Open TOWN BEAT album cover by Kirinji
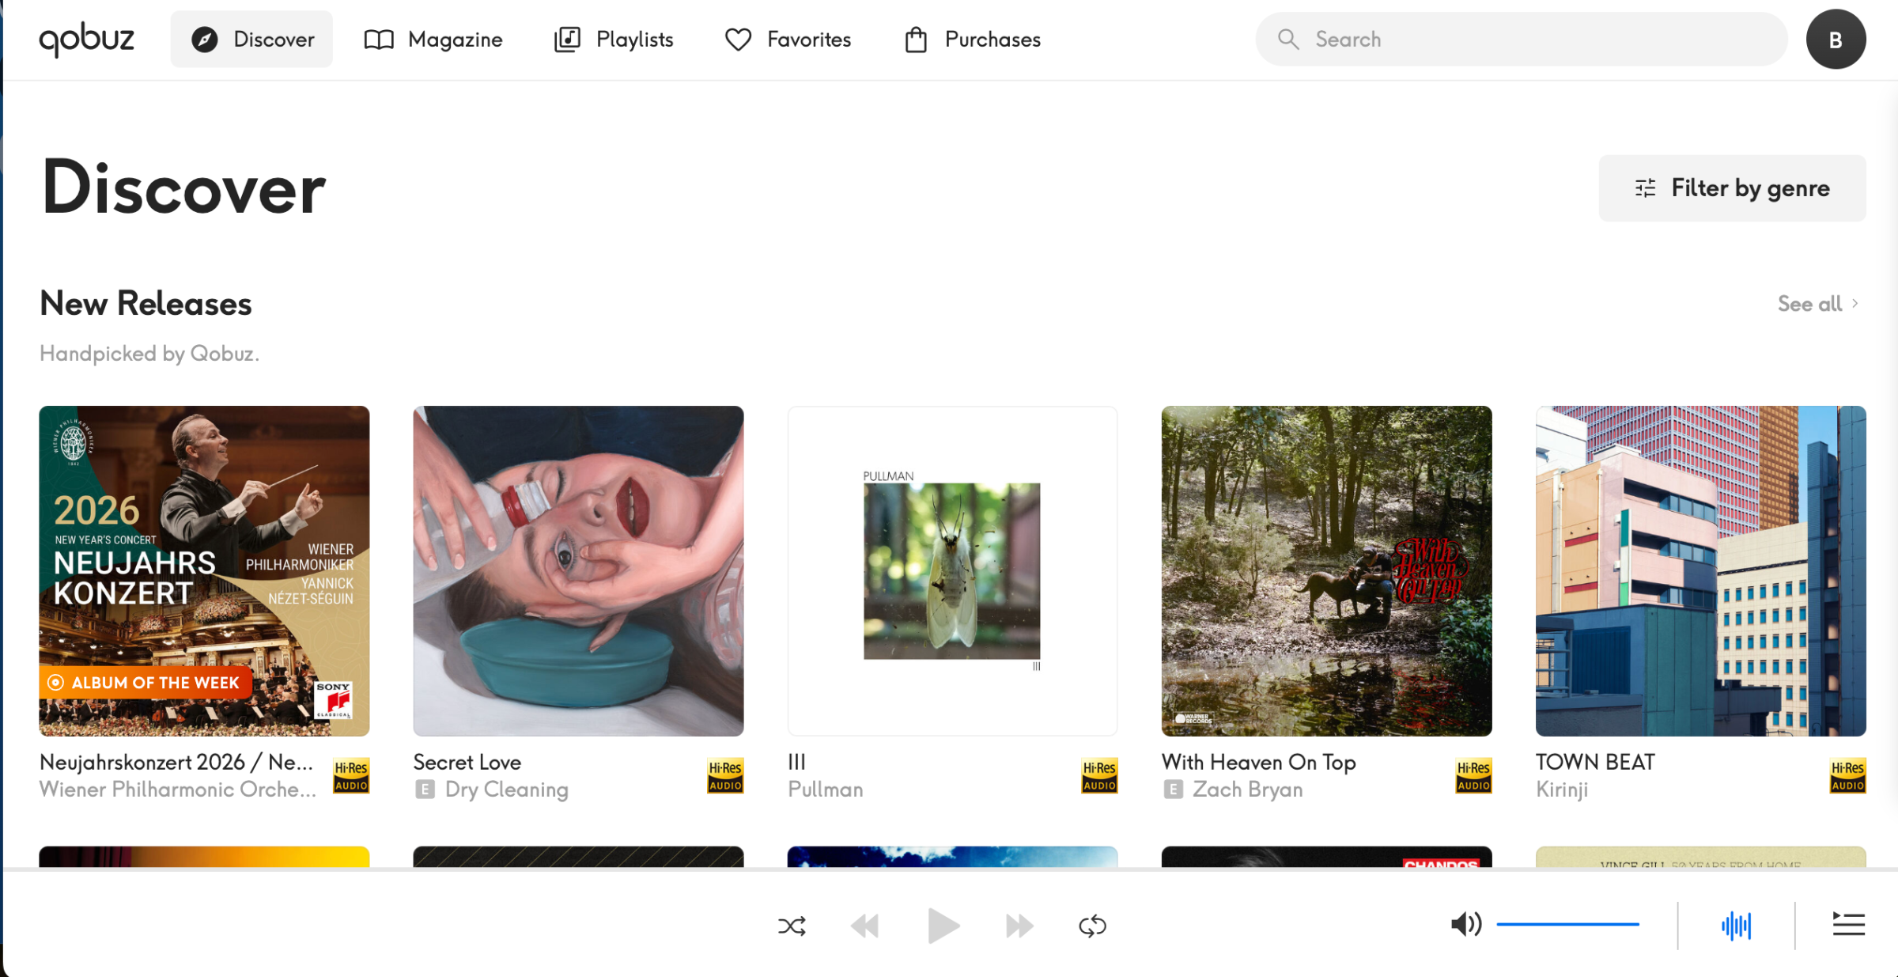The height and width of the screenshot is (977, 1898). (1700, 571)
